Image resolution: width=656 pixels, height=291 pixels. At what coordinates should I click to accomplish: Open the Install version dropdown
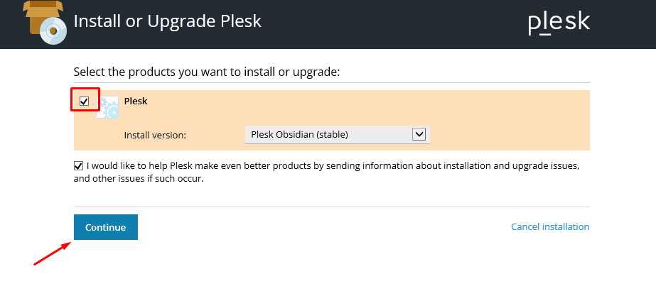[x=337, y=135]
